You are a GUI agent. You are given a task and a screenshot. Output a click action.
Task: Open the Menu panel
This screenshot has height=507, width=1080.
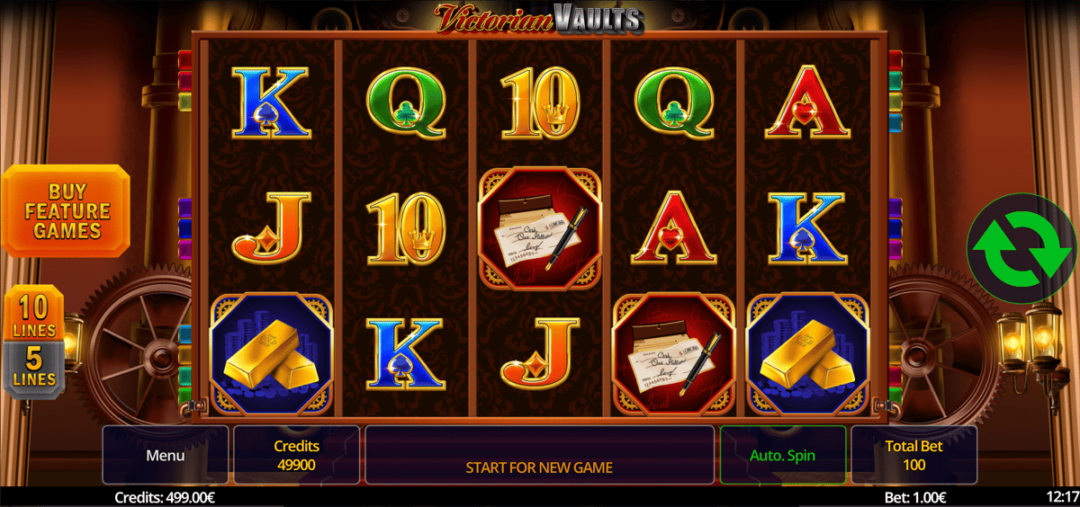(x=166, y=455)
